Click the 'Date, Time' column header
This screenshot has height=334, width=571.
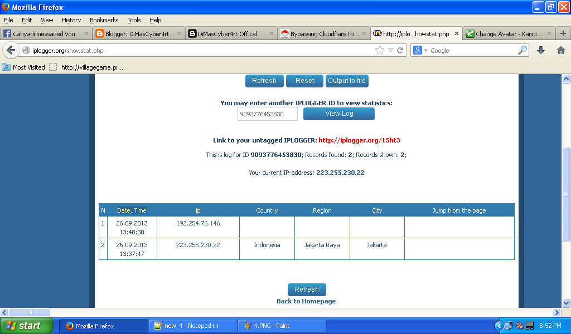click(x=132, y=210)
